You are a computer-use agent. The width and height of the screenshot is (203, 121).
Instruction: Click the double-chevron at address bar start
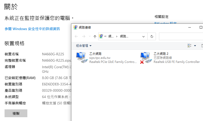click(x=105, y=36)
